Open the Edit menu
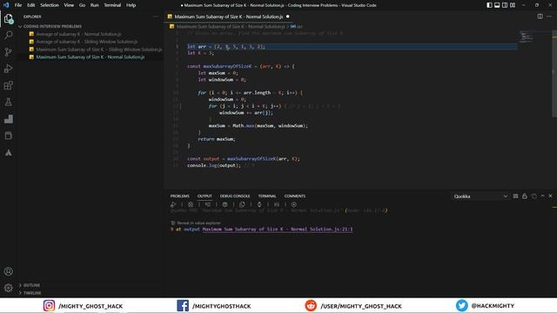Screen dimensions: 557x313 click(x=31, y=5)
